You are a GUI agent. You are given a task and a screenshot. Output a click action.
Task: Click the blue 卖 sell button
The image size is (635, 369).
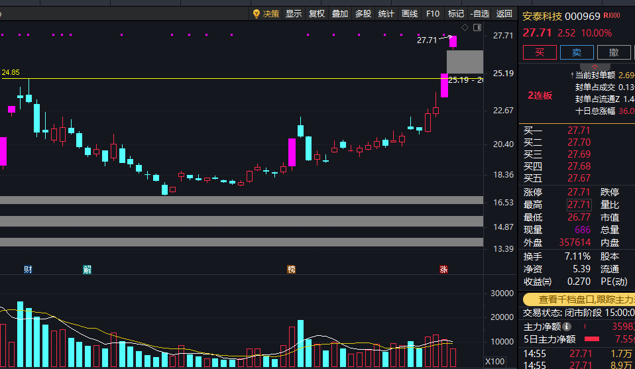pos(577,52)
